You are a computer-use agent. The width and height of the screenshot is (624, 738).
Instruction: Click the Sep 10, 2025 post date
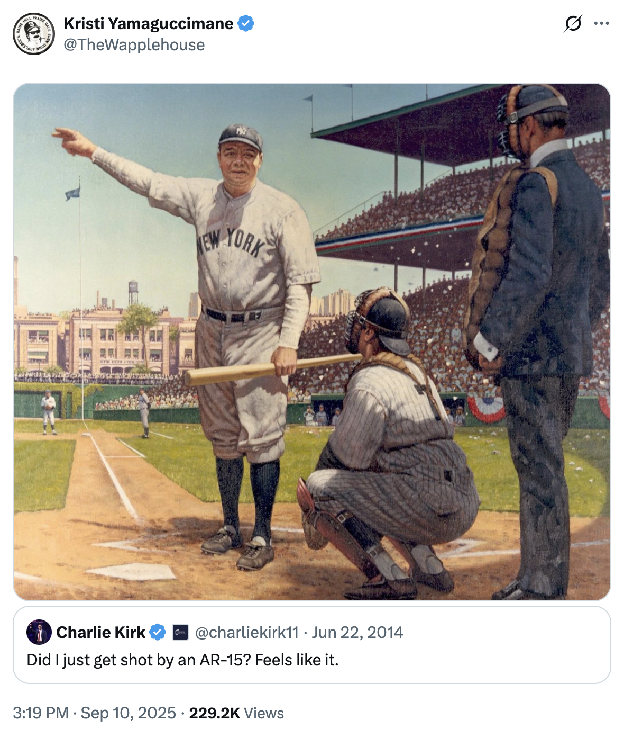point(128,713)
